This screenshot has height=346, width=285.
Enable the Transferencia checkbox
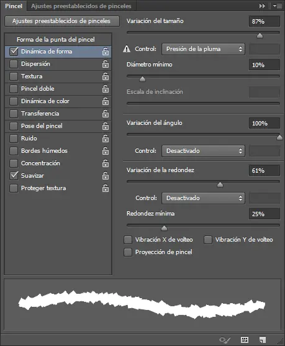click(x=14, y=114)
